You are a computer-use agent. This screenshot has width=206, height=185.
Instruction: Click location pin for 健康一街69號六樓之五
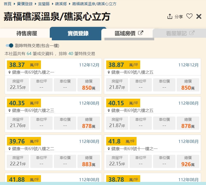click(109, 111)
